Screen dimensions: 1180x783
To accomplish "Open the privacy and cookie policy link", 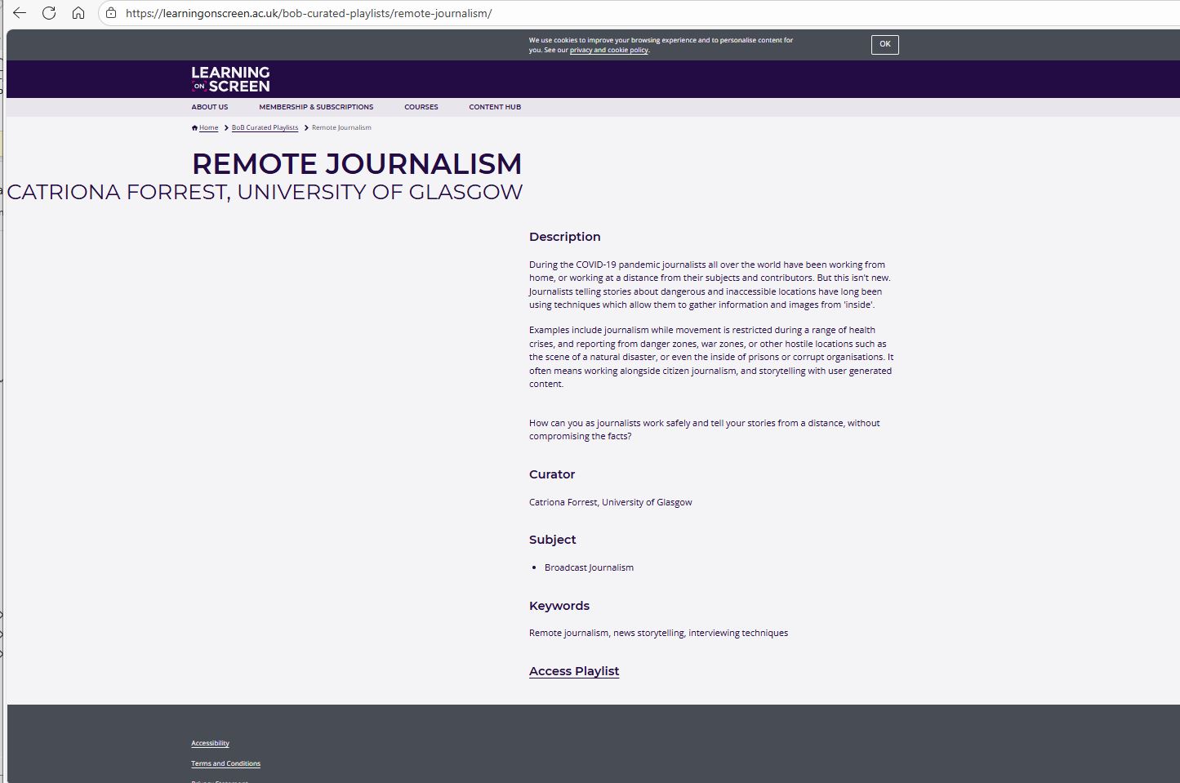I will coord(608,51).
